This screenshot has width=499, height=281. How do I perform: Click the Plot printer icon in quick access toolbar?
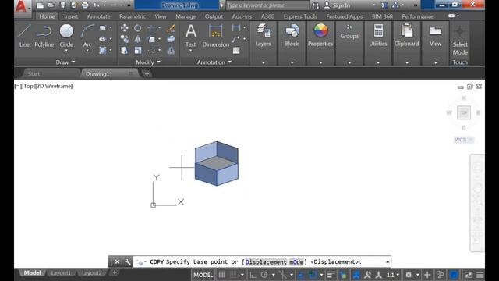point(85,5)
